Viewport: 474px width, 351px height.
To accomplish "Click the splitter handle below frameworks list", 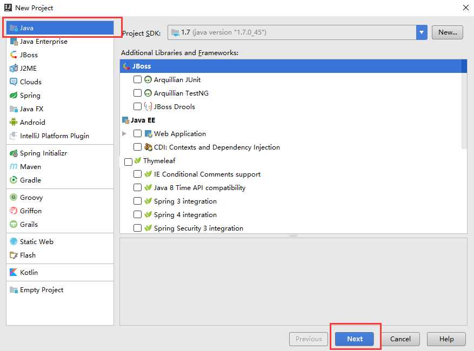I will click(293, 235).
